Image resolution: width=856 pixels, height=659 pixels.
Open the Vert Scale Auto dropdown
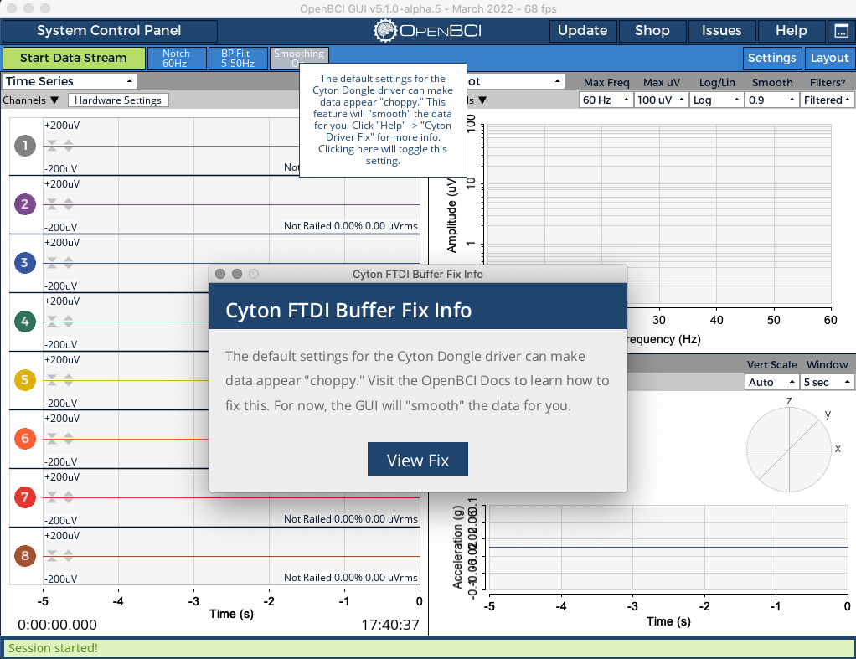[770, 382]
